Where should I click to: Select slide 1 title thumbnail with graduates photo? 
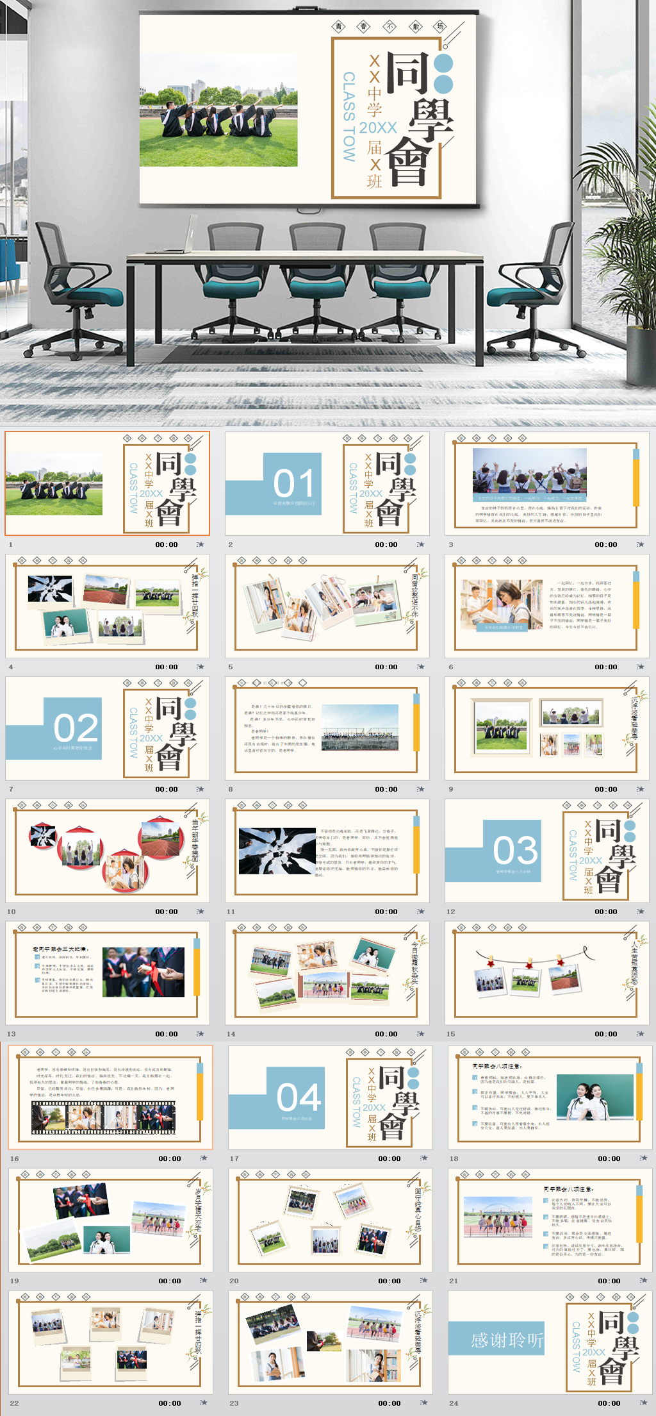click(x=108, y=483)
